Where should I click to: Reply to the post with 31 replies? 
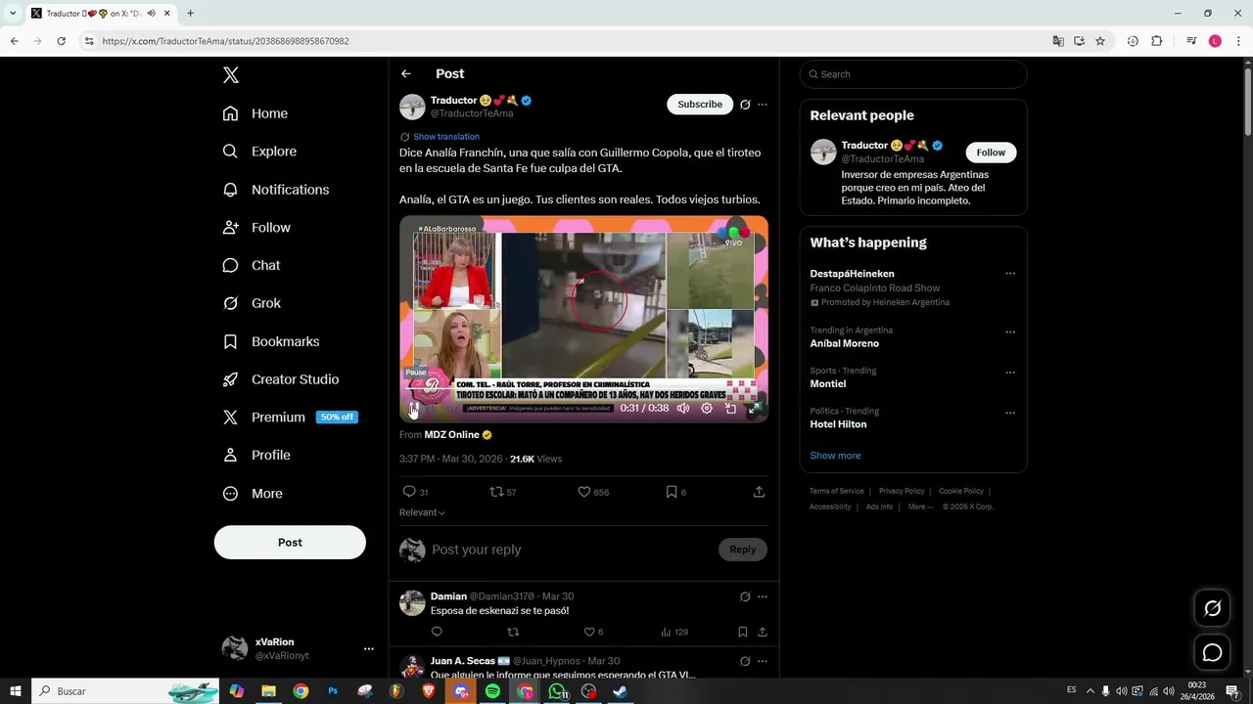(415, 492)
